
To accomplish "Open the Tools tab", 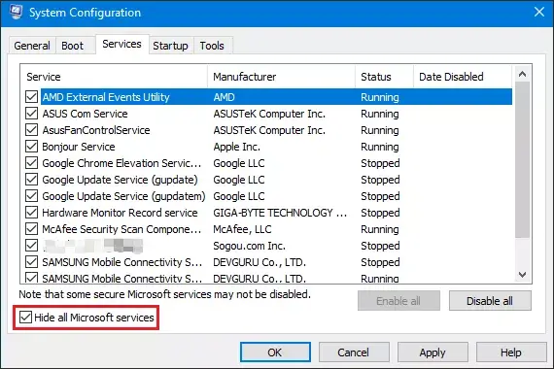I will (x=212, y=46).
